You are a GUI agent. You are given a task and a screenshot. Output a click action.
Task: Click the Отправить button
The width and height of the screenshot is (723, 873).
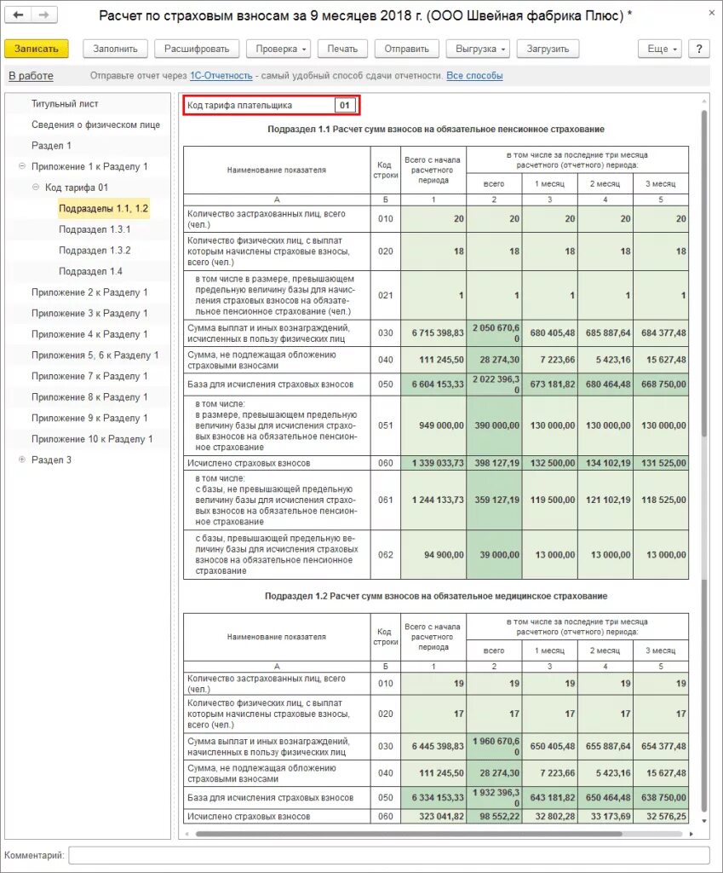pyautogui.click(x=406, y=49)
